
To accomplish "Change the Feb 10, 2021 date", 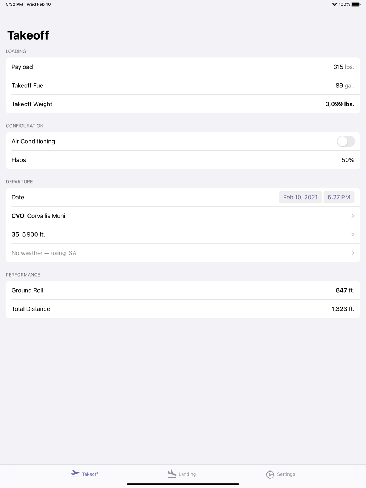I will coord(300,198).
